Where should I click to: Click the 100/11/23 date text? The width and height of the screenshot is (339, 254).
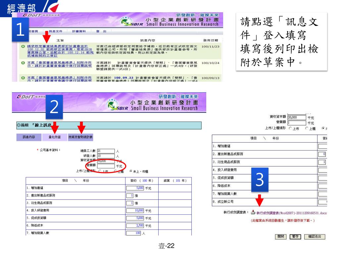coord(210,46)
